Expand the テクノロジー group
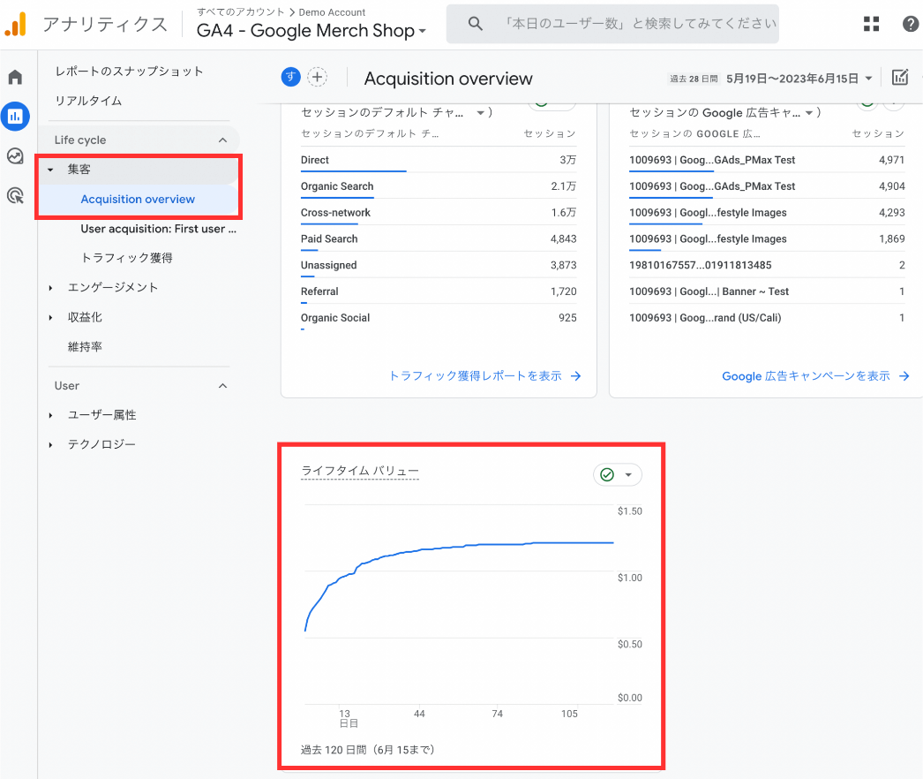The image size is (923, 779). click(50, 445)
